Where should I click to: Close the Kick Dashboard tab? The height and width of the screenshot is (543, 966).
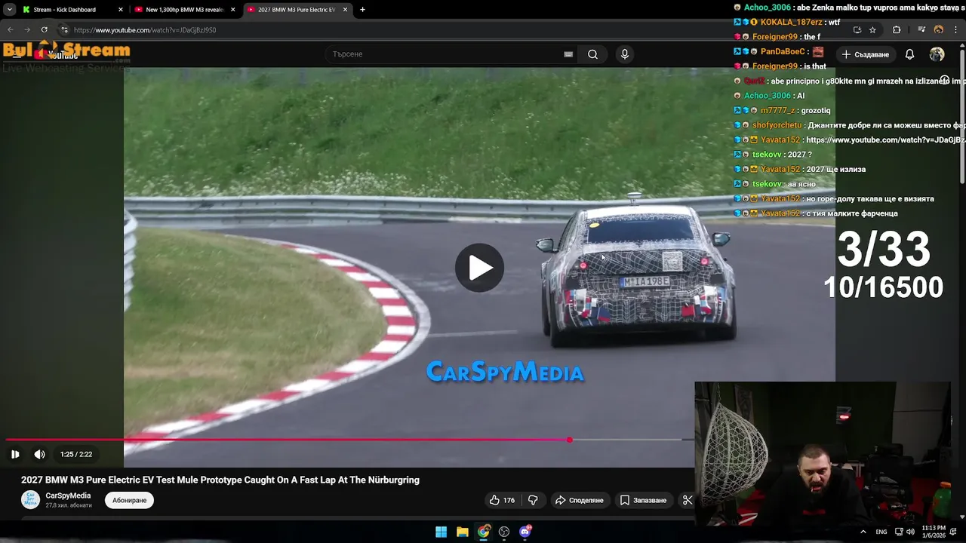point(121,10)
